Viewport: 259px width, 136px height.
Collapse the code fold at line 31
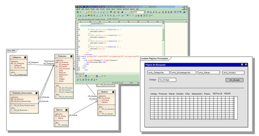79,60
